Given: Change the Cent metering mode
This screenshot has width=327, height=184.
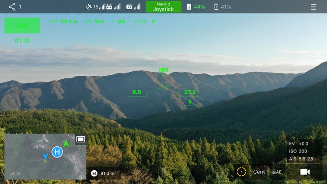Looking at the screenshot, I should point(259,172).
